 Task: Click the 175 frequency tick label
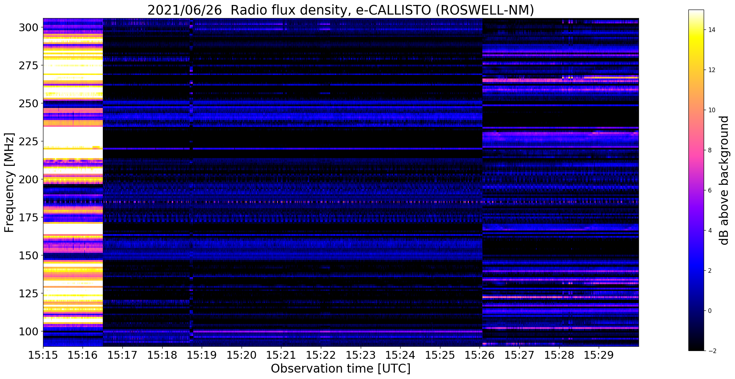[x=29, y=217]
